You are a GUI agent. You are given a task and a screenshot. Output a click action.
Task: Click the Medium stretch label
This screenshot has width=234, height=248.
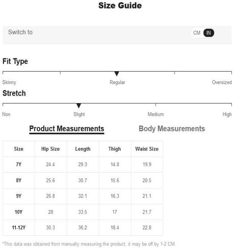156,114
